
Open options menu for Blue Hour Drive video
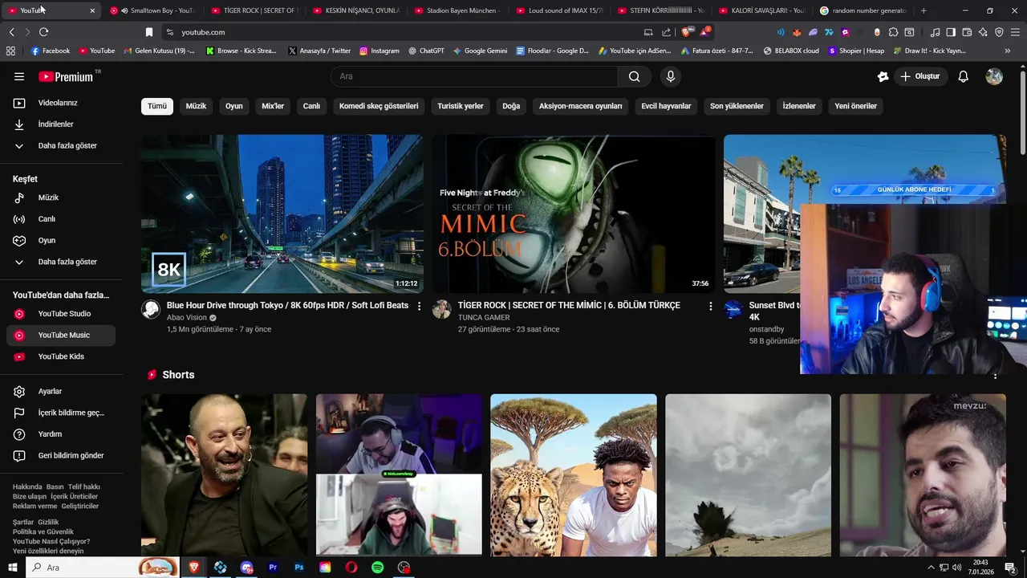[419, 306]
